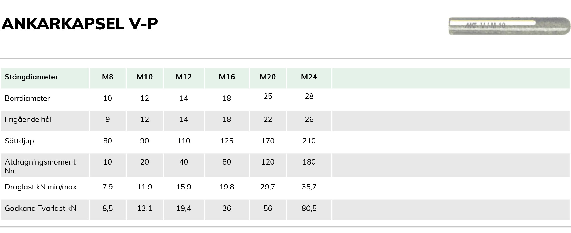Select the M10 column header
Image resolution: width=571 pixels, height=233 pixels.
tap(144, 77)
